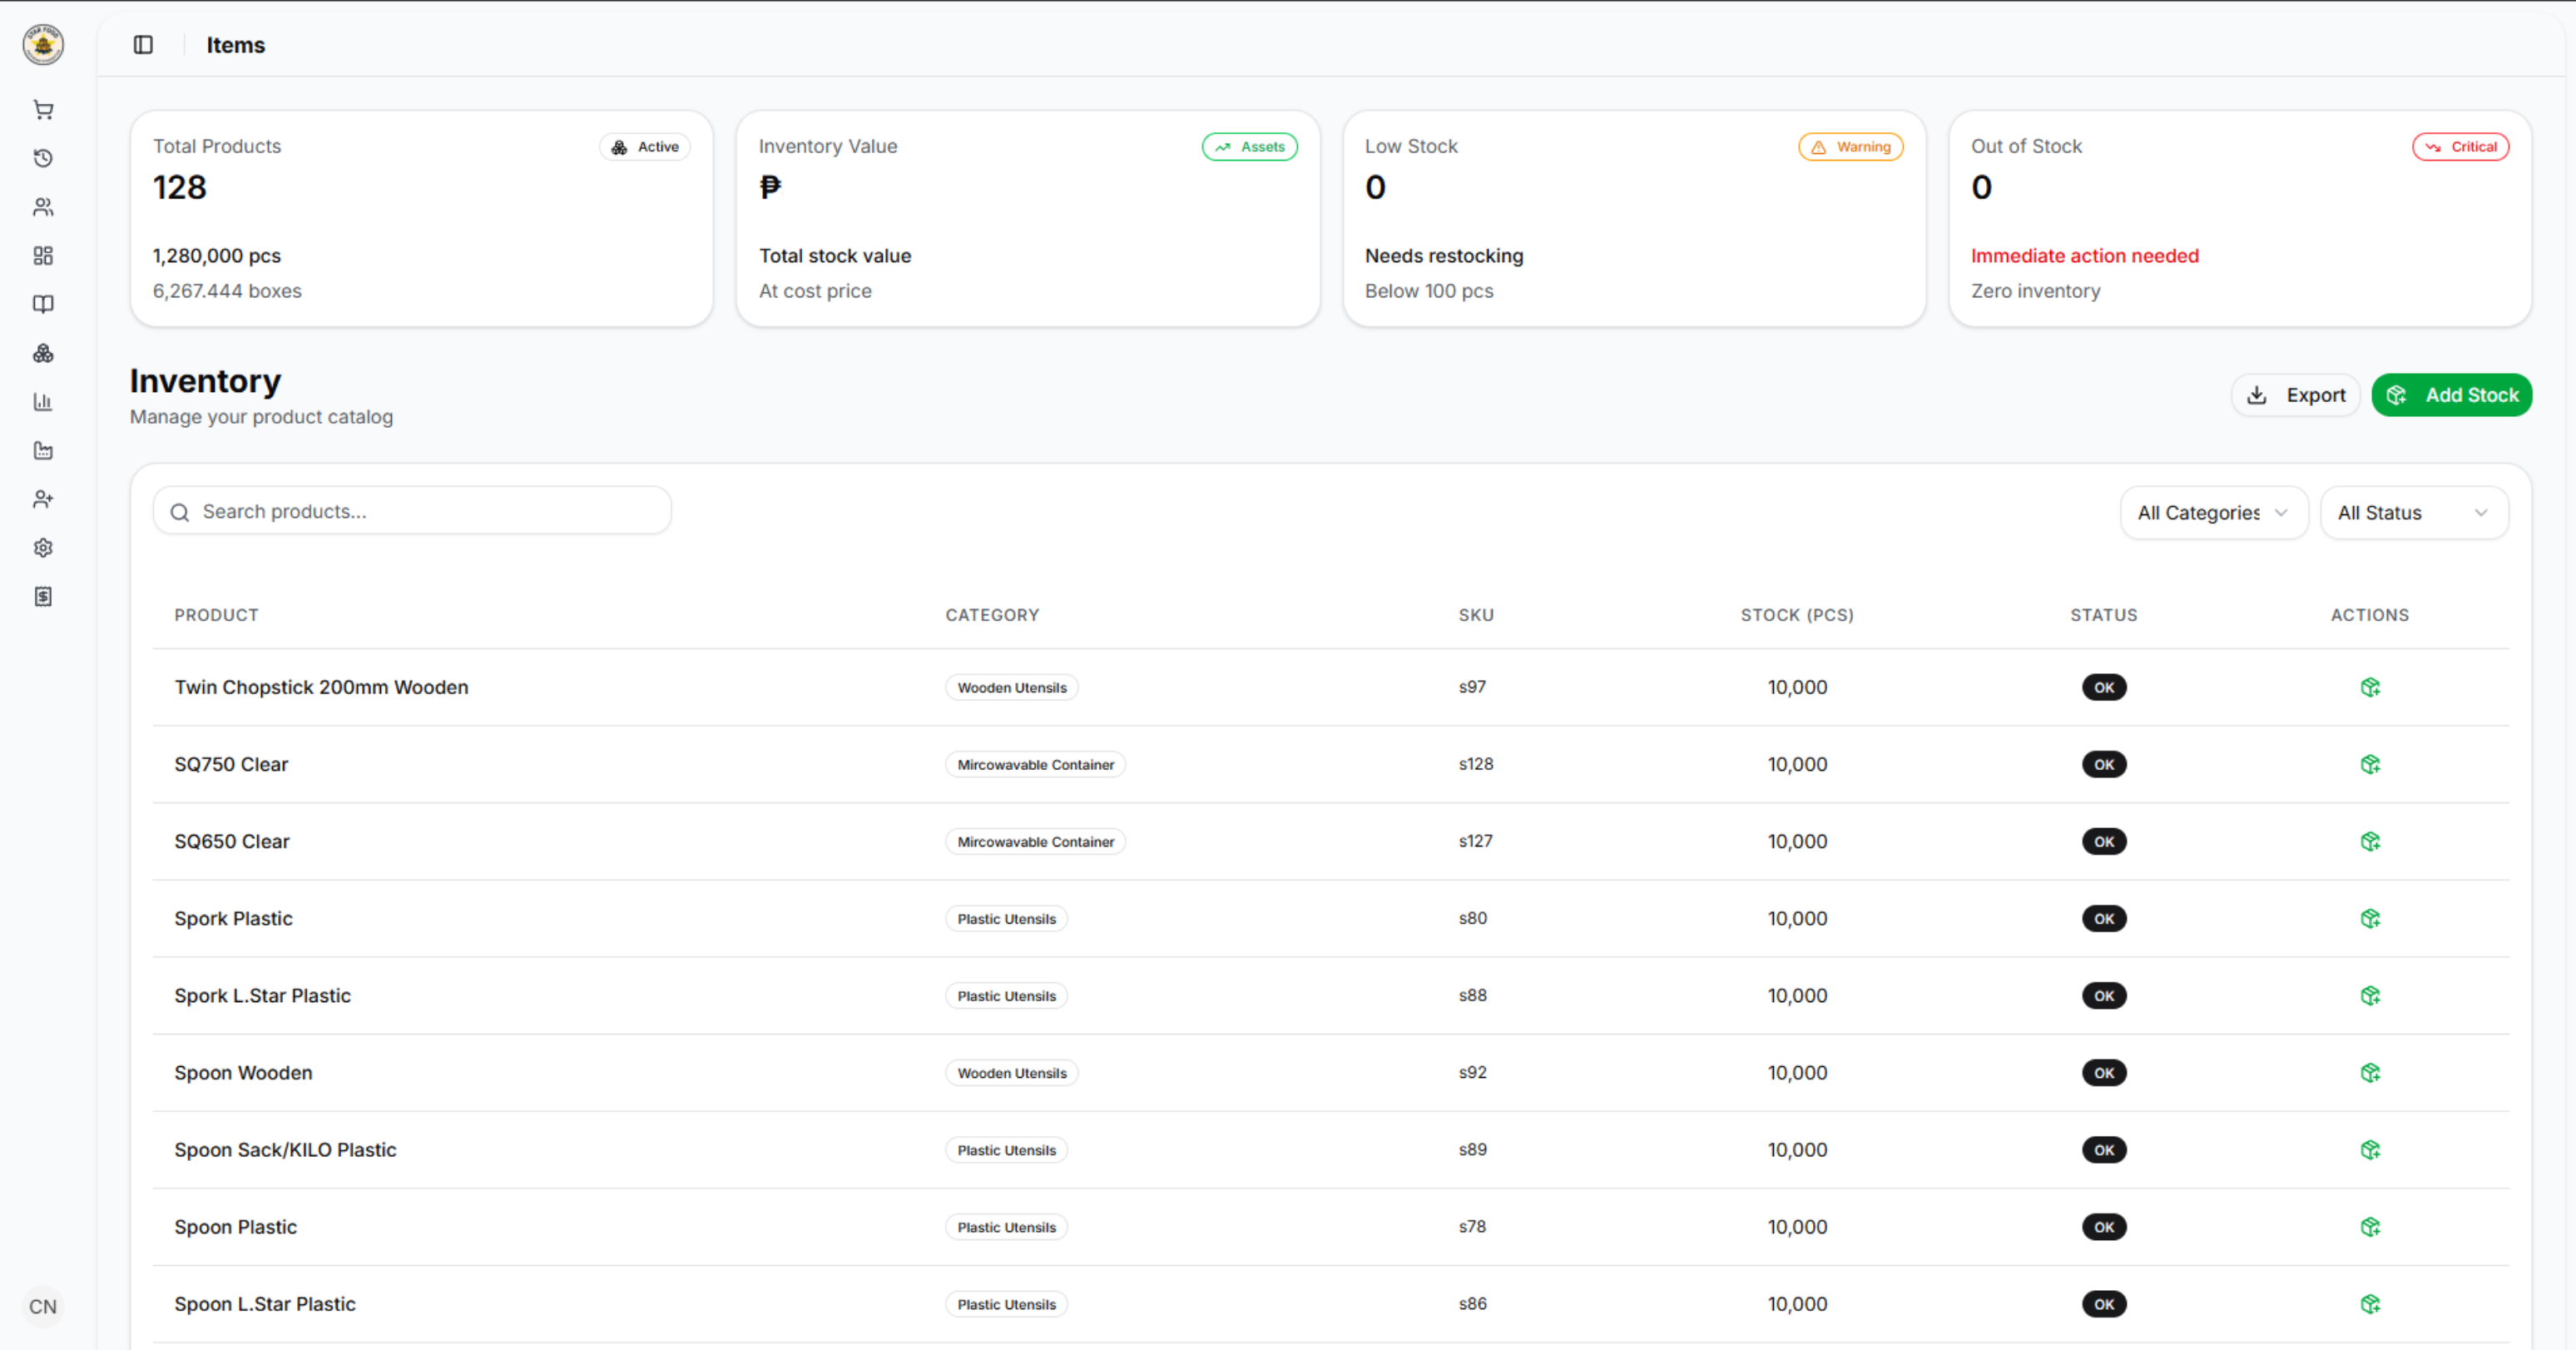The image size is (2576, 1350).
Task: Select the SQ750 Clear product name
Action: click(231, 764)
